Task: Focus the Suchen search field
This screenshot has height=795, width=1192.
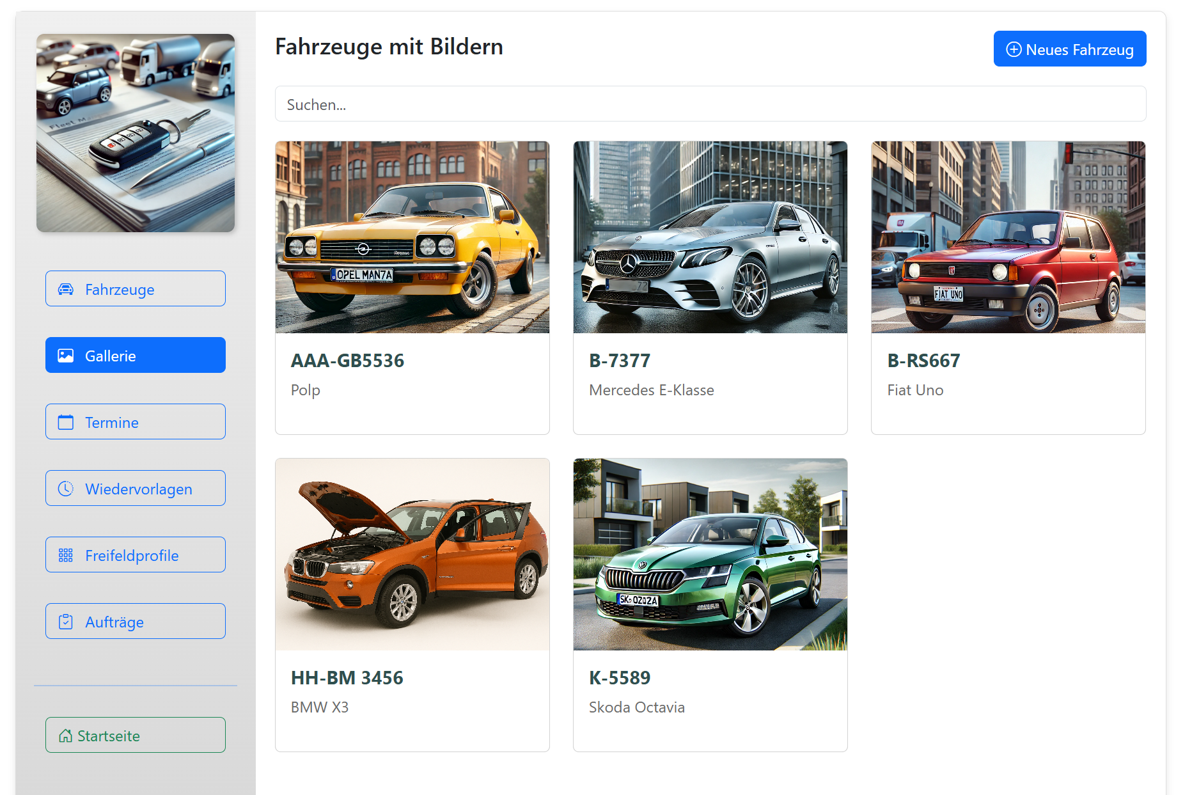Action: pos(710,104)
